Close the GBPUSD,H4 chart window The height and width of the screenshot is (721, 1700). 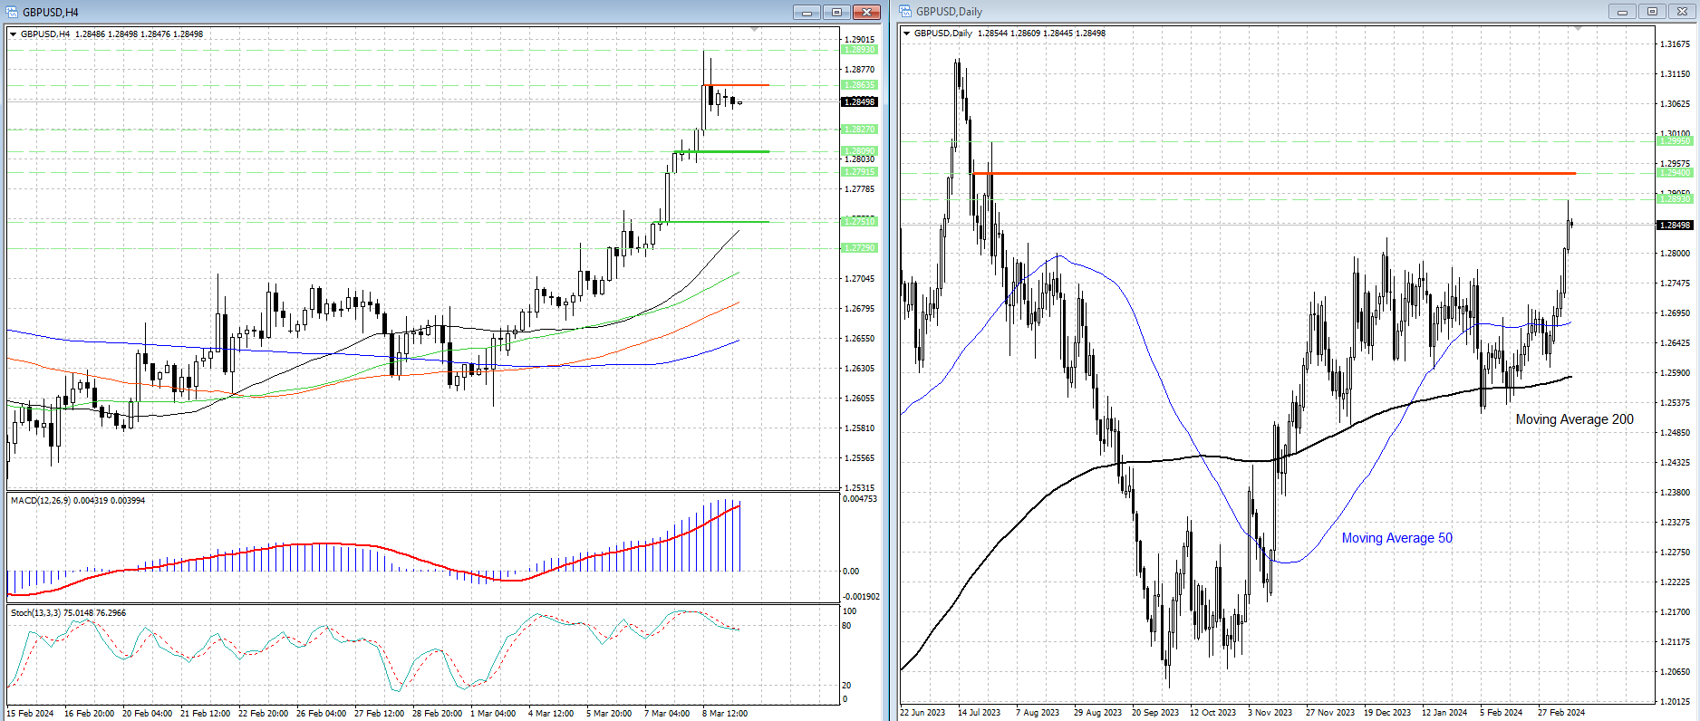point(866,12)
